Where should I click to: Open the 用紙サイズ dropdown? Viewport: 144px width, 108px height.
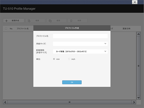[x=80, y=44]
